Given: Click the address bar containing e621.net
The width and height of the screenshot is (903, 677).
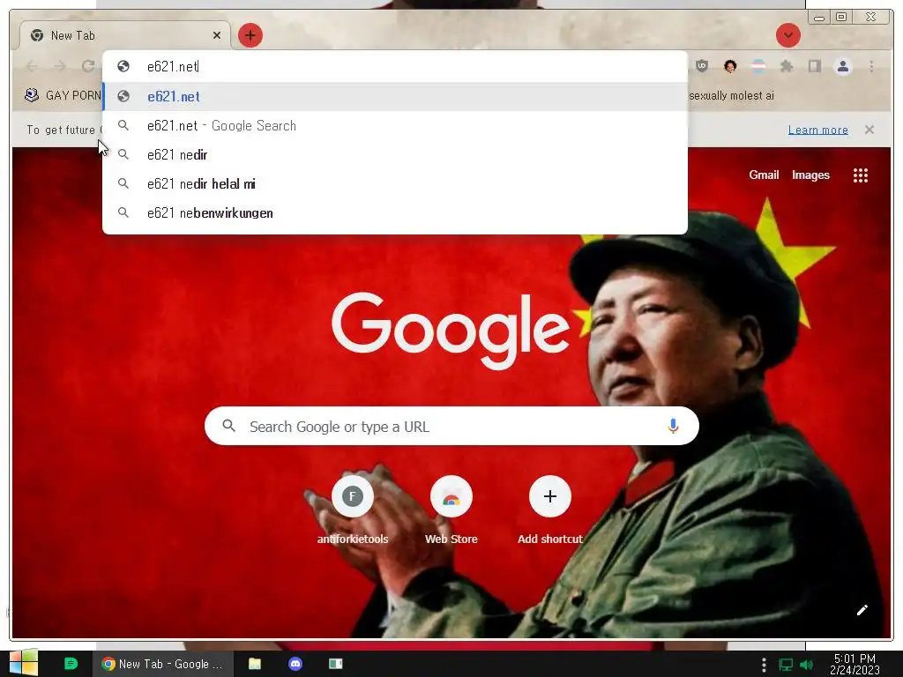Looking at the screenshot, I should pyautogui.click(x=394, y=66).
